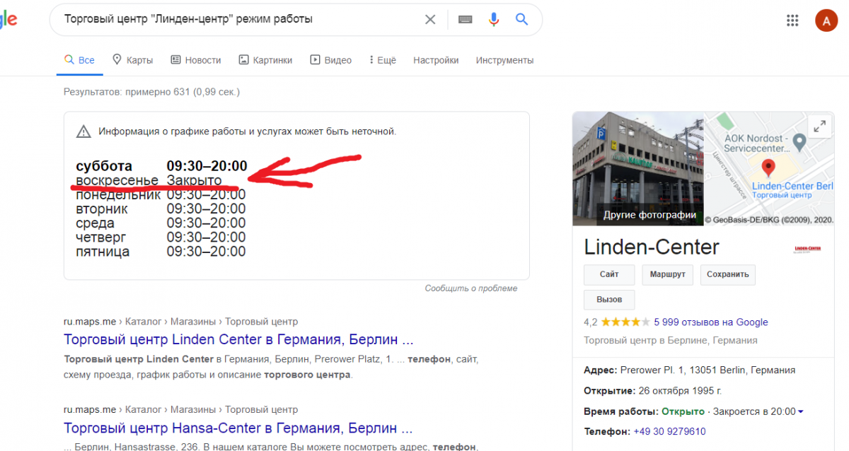Open the Google apps grid
This screenshot has height=451, width=849.
(792, 20)
